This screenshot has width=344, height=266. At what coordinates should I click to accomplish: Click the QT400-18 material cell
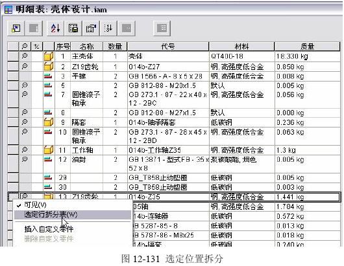(241, 56)
